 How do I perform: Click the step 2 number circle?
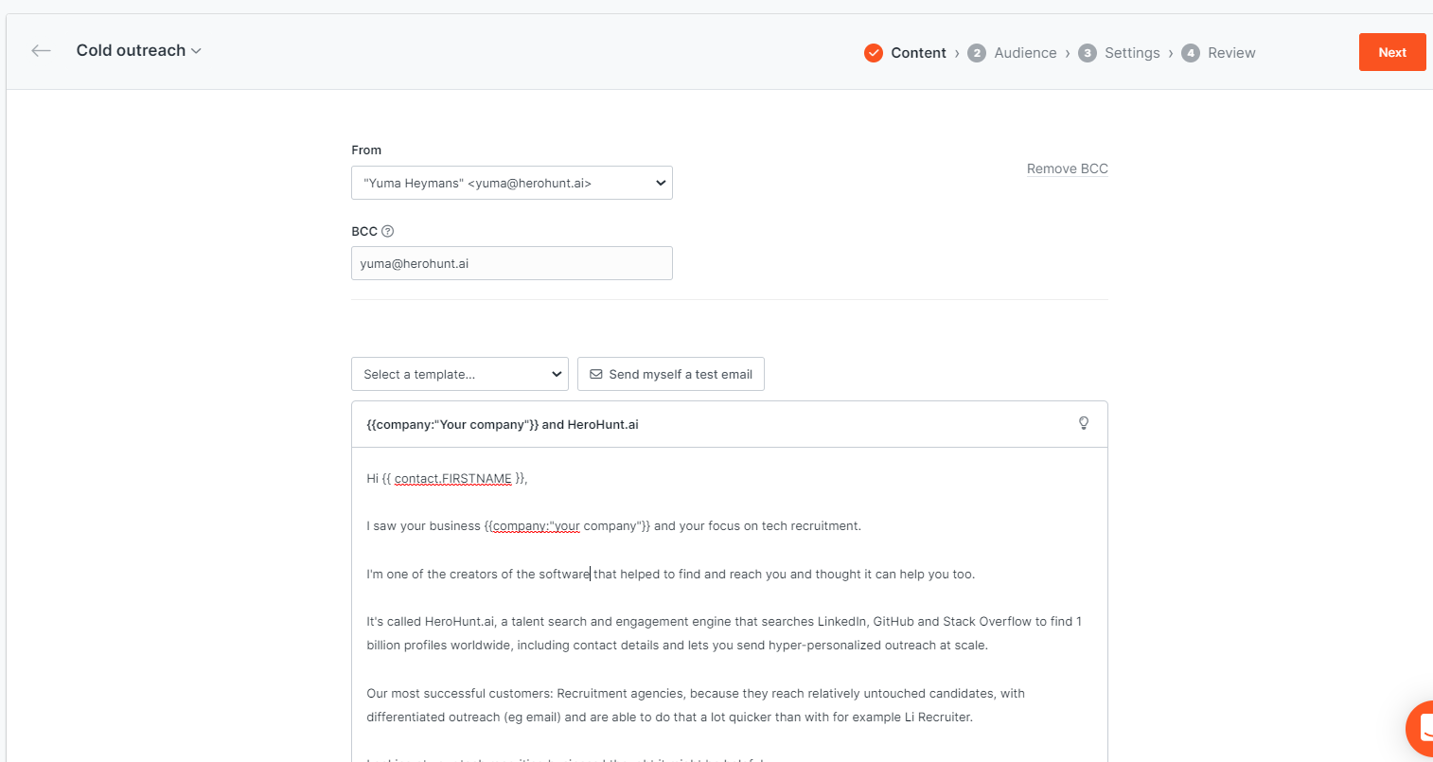[x=977, y=53]
